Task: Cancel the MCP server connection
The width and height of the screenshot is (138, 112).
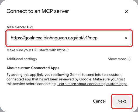Action: coord(99,101)
